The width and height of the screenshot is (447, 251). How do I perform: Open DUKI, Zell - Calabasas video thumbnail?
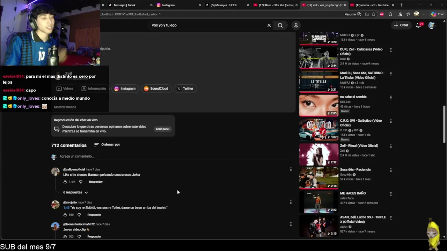pyautogui.click(x=318, y=58)
